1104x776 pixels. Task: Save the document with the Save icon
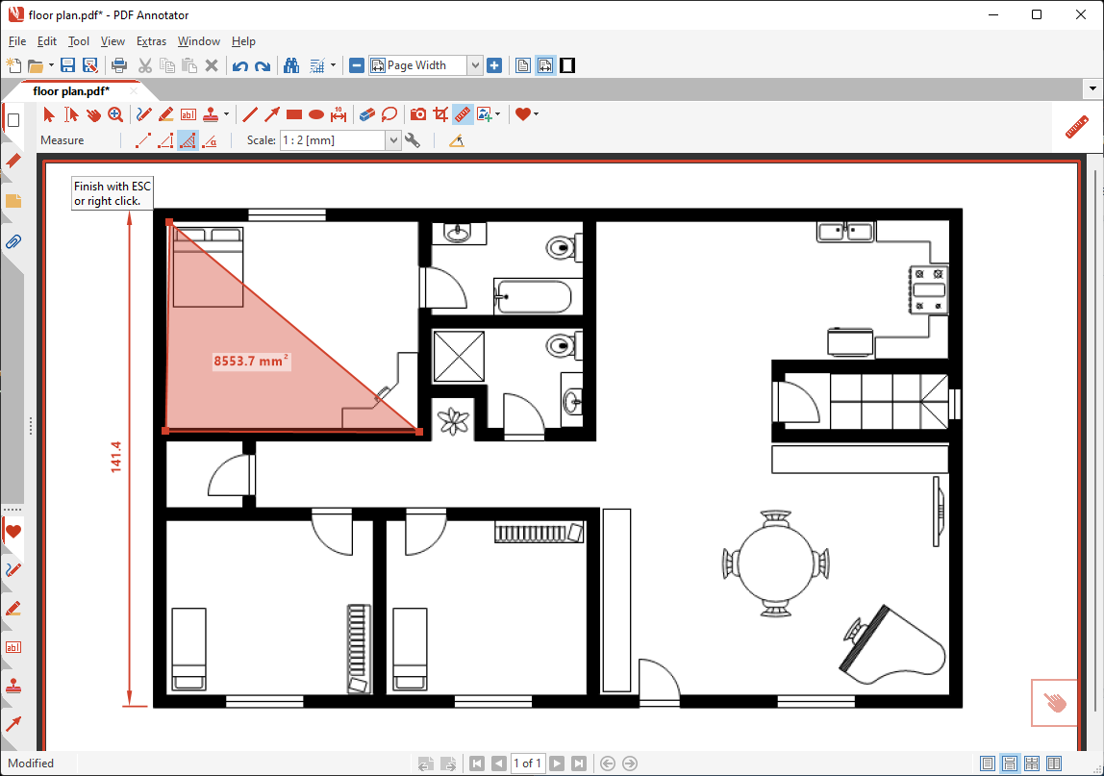[67, 64]
